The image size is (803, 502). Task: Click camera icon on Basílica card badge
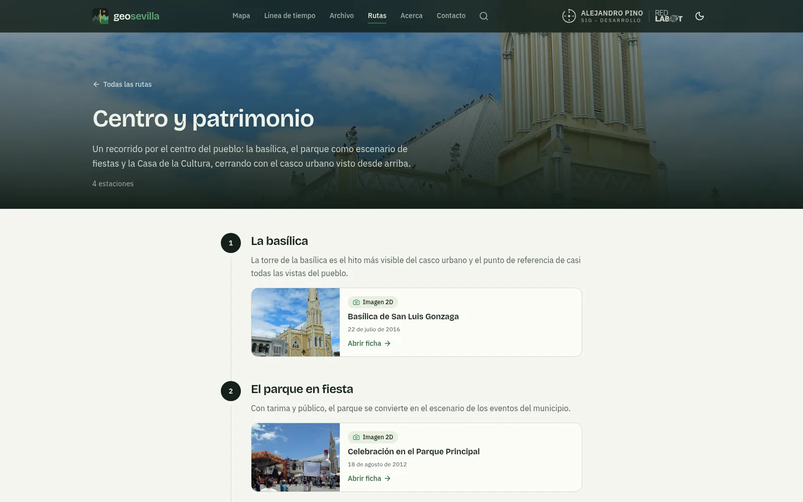pyautogui.click(x=356, y=302)
